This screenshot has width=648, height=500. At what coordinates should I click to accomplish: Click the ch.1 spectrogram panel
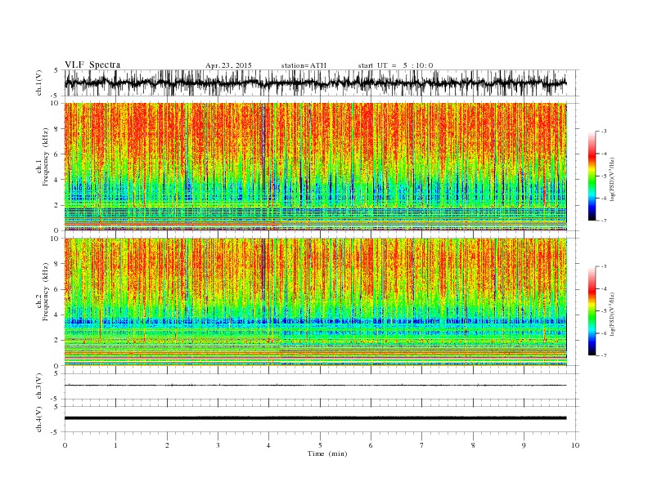(x=315, y=167)
